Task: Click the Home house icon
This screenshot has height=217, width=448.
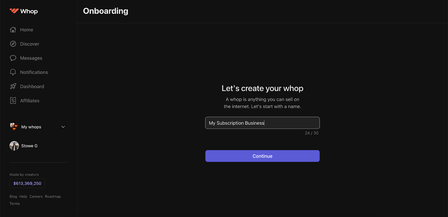Action: pyautogui.click(x=13, y=30)
